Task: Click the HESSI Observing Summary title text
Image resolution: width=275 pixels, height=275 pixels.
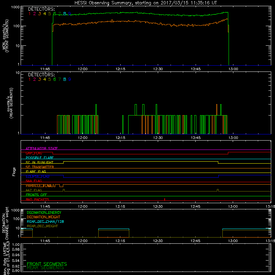Action: 145,3
